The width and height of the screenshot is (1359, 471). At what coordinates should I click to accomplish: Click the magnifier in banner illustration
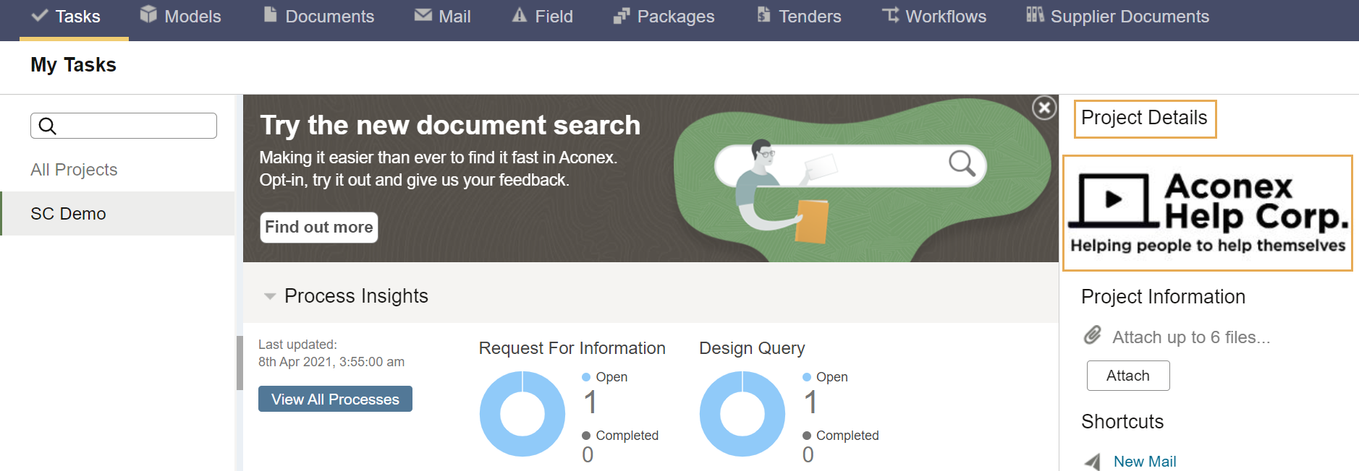coord(962,163)
